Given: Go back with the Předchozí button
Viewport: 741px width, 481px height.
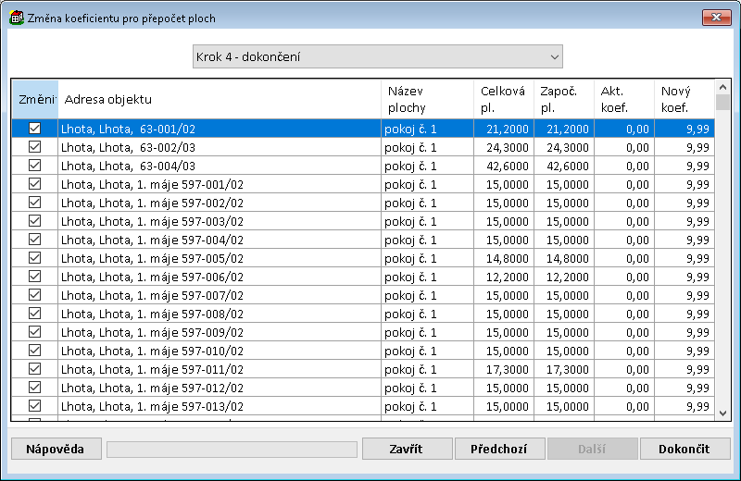Looking at the screenshot, I should (499, 449).
